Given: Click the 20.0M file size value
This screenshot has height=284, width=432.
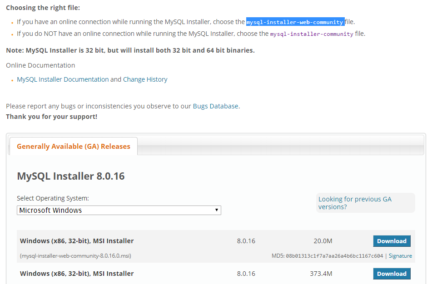Looking at the screenshot, I should pos(323,241).
